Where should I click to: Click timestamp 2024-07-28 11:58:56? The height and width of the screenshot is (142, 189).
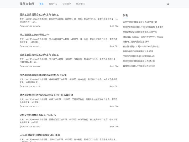click(x=31, y=26)
